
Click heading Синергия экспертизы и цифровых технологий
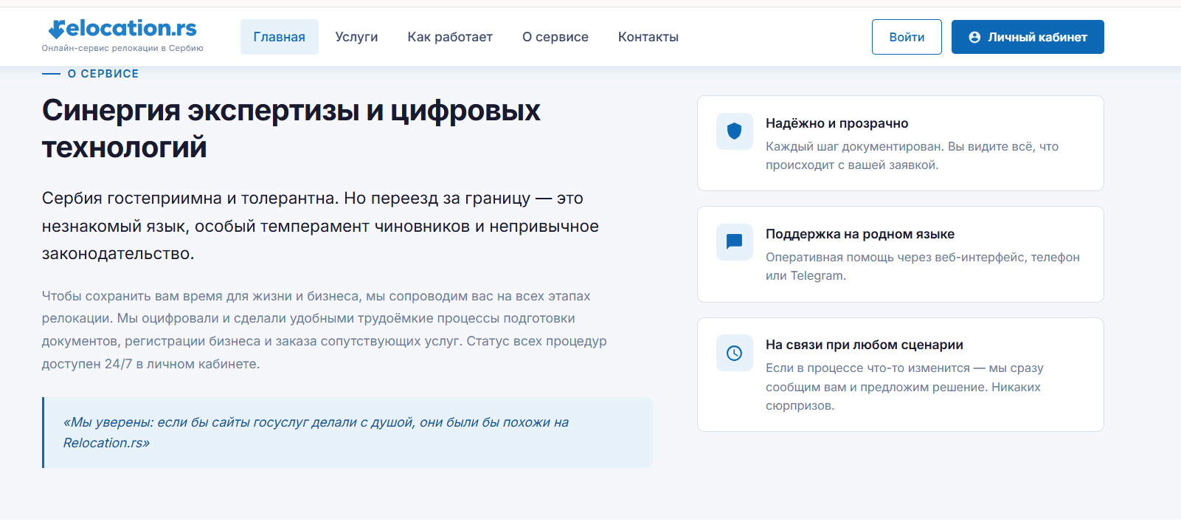click(x=291, y=128)
